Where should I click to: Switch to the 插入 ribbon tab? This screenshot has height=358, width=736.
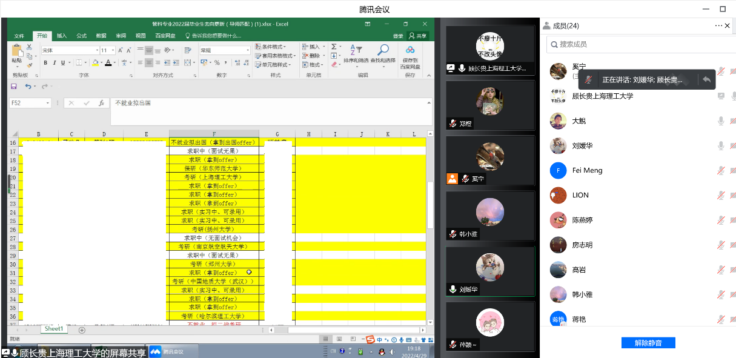pyautogui.click(x=62, y=36)
